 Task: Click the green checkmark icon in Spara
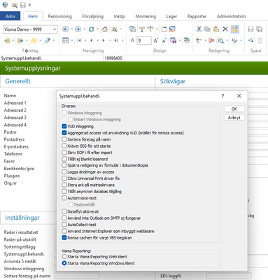(x=251, y=41)
